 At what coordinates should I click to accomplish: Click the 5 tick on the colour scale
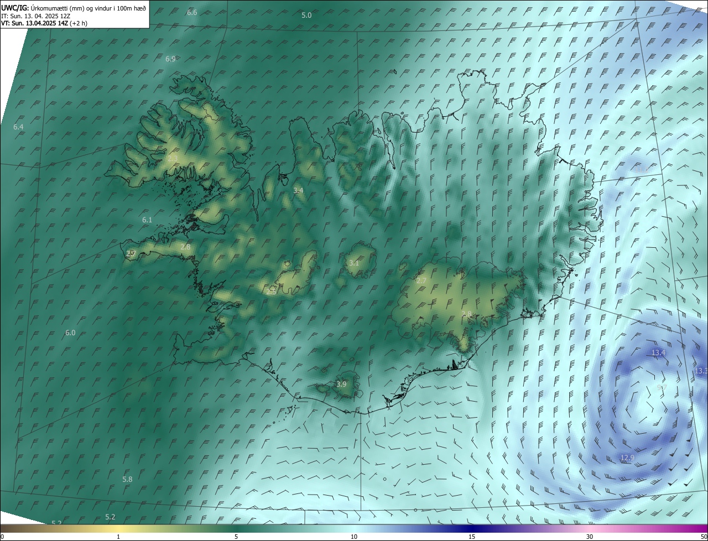click(x=236, y=537)
